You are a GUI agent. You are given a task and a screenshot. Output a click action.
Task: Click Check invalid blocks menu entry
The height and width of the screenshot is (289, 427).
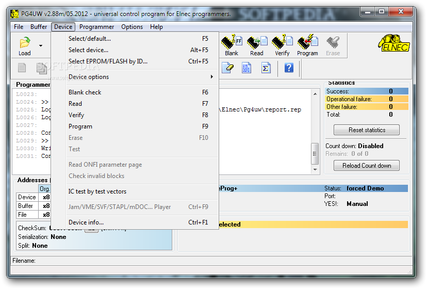pyautogui.click(x=135, y=176)
